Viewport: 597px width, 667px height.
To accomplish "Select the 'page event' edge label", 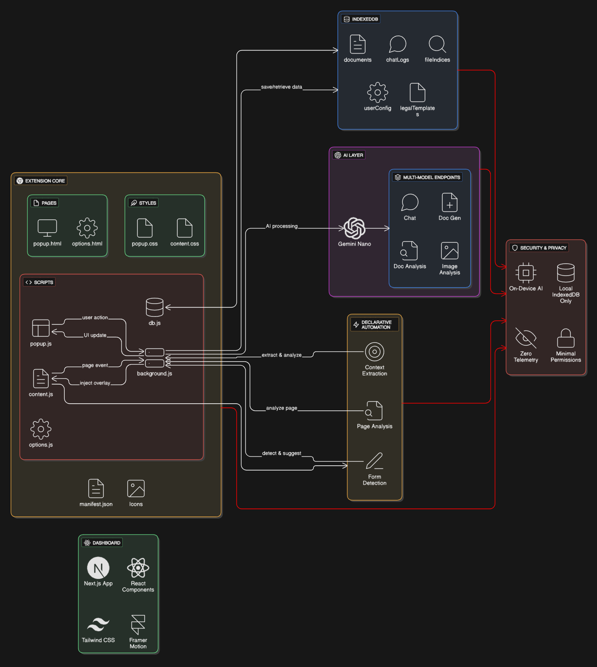I will click(95, 366).
